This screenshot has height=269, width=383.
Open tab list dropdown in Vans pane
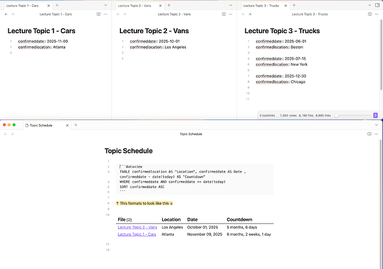(230, 6)
